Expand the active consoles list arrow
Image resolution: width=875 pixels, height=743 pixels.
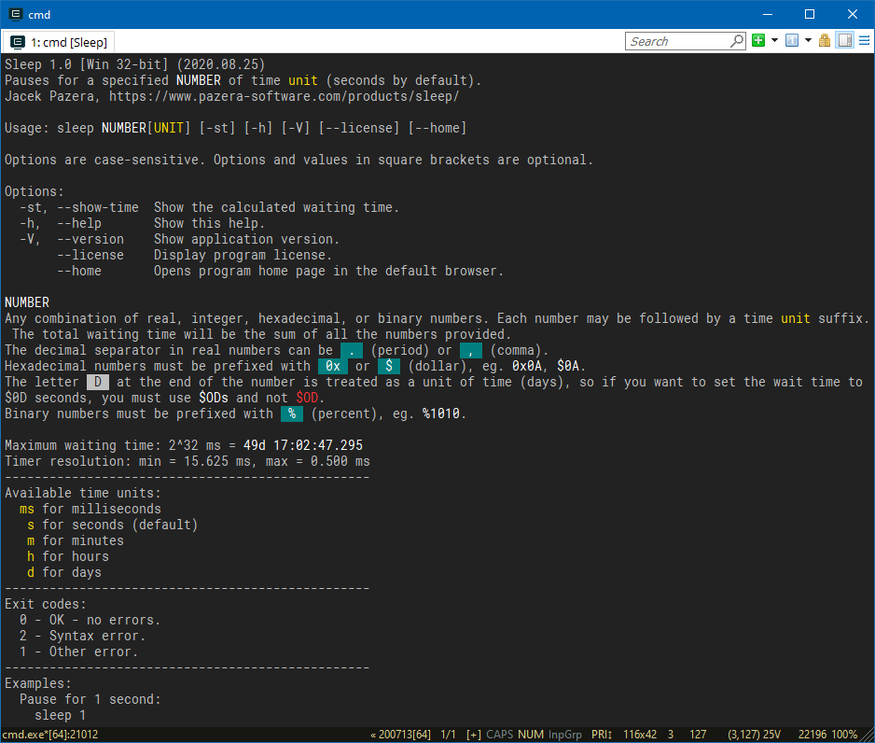pyautogui.click(x=808, y=41)
